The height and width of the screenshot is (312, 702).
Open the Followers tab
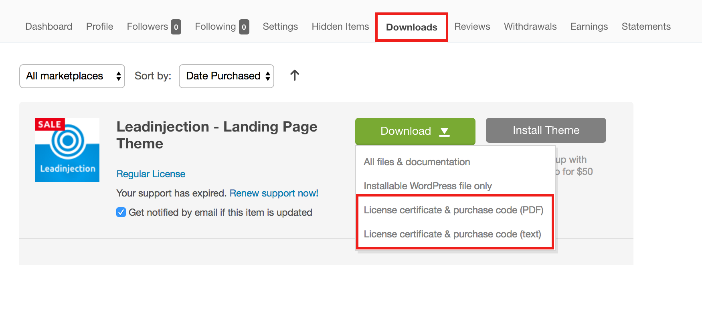[154, 26]
